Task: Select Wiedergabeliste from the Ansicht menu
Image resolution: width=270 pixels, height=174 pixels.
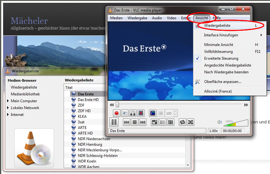Action: pyautogui.click(x=217, y=25)
